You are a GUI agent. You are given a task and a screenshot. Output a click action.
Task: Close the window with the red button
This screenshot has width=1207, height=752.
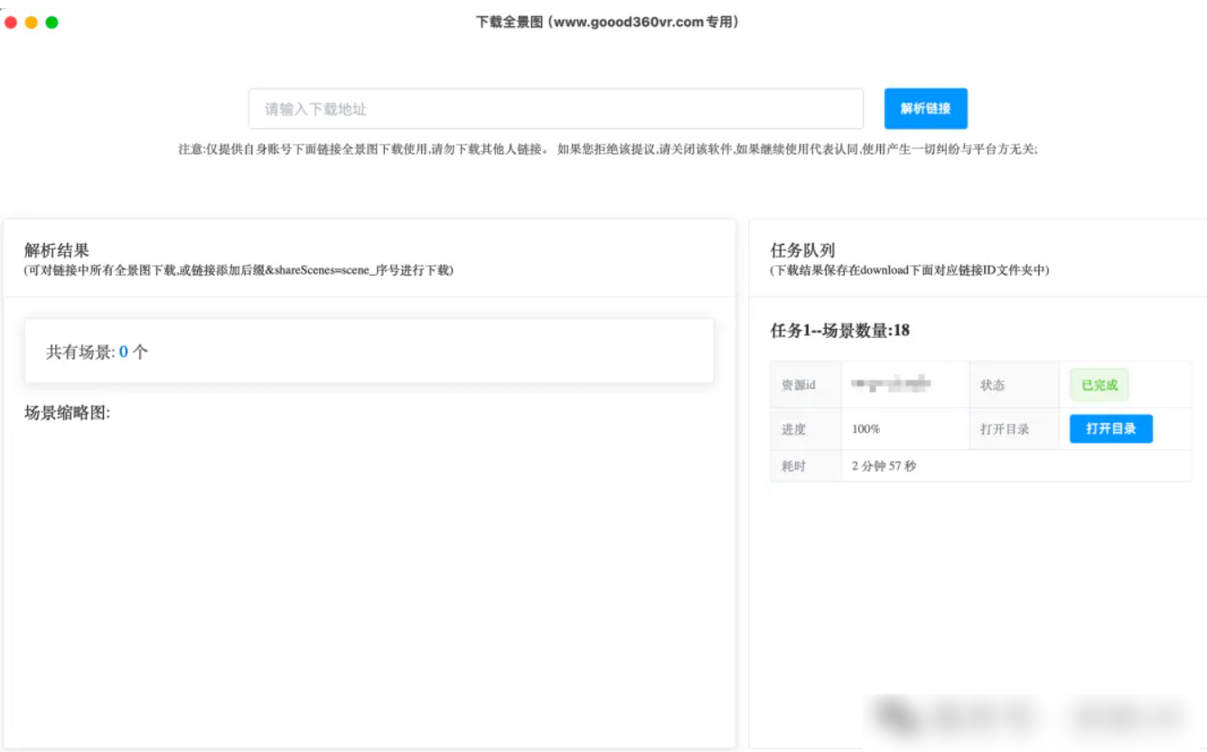[11, 23]
